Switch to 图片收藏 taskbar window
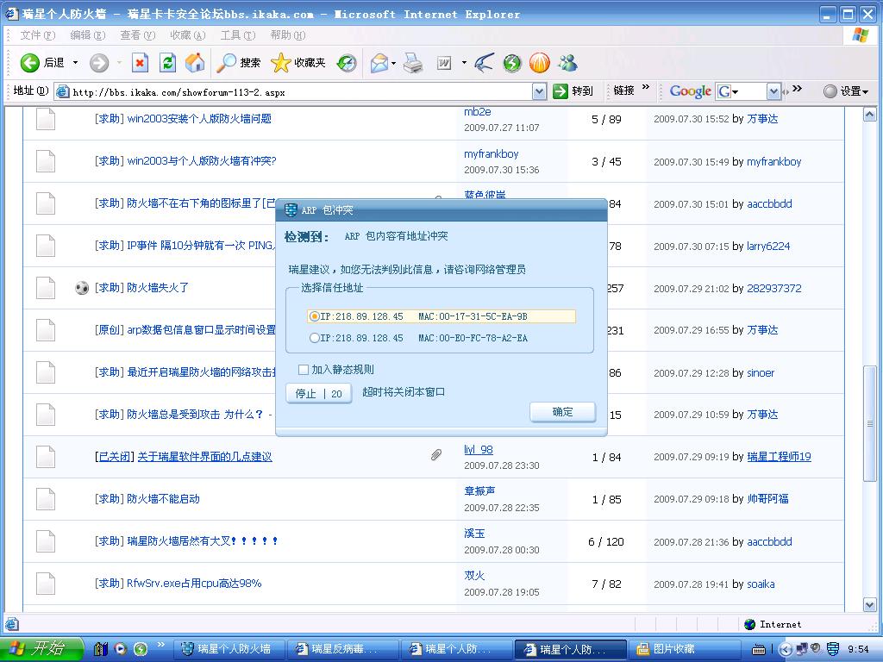Image resolution: width=883 pixels, height=662 pixels. click(x=684, y=649)
